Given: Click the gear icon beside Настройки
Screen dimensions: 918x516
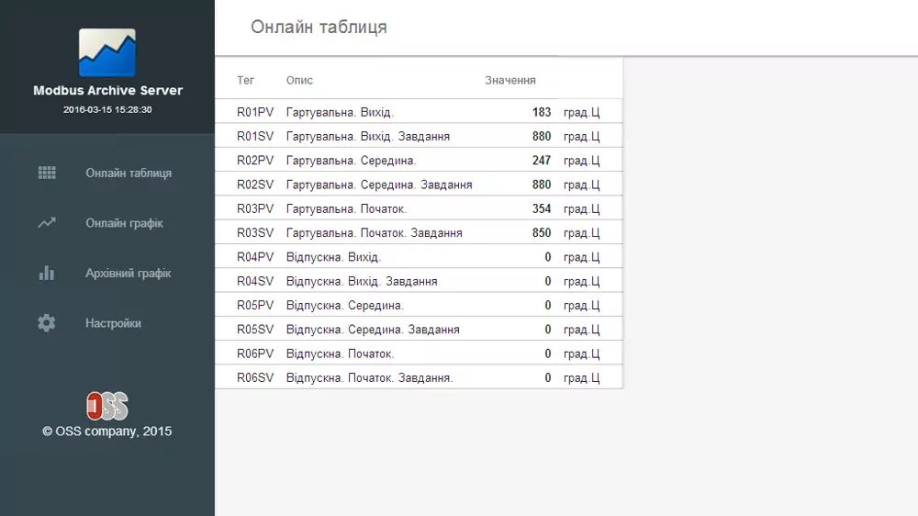Looking at the screenshot, I should (47, 322).
